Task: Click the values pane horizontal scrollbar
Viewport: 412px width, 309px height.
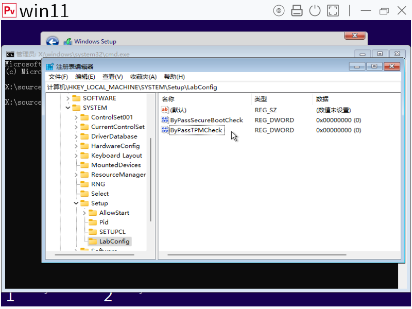Action: (256, 254)
